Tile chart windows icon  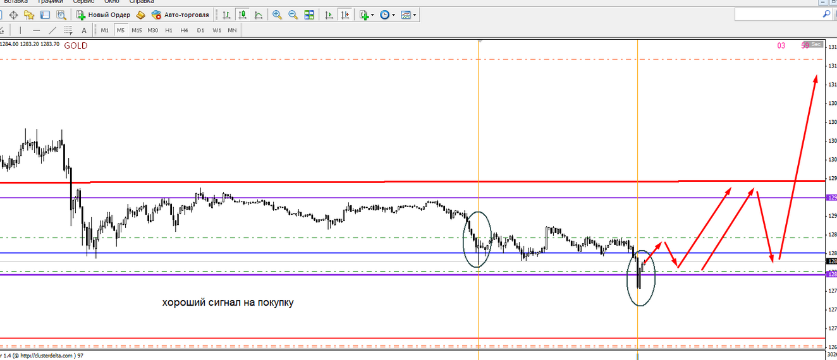pyautogui.click(x=309, y=15)
